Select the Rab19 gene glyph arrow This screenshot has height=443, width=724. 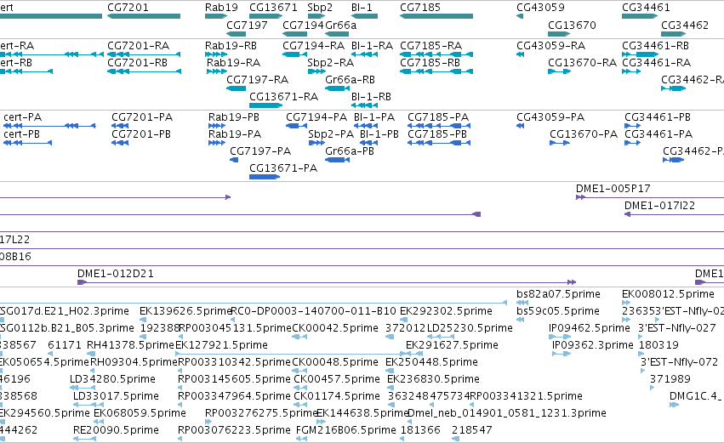[216, 16]
